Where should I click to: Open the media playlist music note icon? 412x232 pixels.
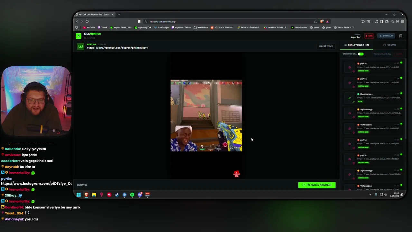(x=376, y=22)
